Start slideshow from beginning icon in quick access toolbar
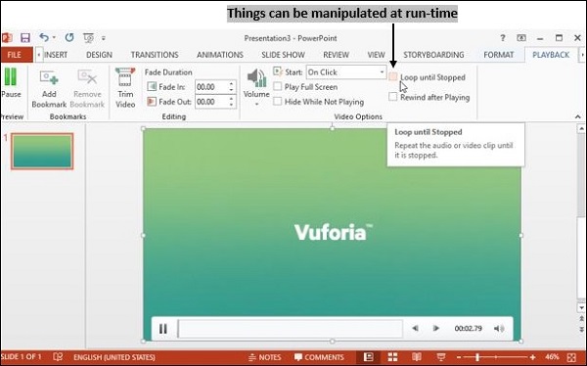The width and height of the screenshot is (587, 366). (x=89, y=38)
